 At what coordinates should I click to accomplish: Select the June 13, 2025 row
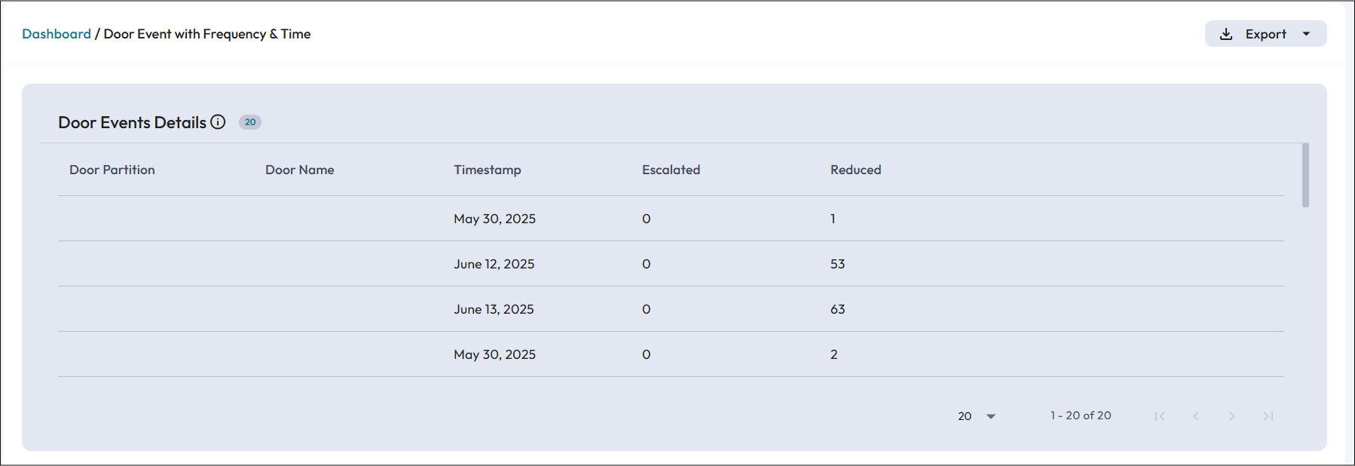(494, 309)
